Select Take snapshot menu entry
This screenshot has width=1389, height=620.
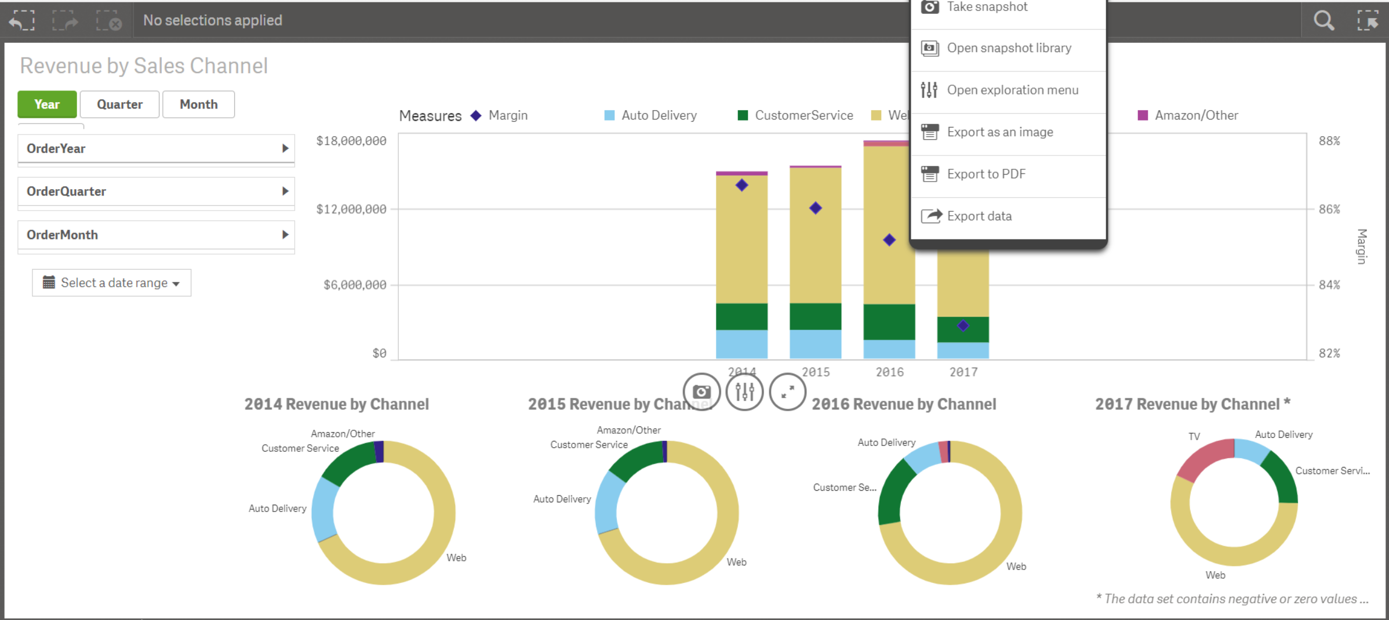(x=1008, y=8)
